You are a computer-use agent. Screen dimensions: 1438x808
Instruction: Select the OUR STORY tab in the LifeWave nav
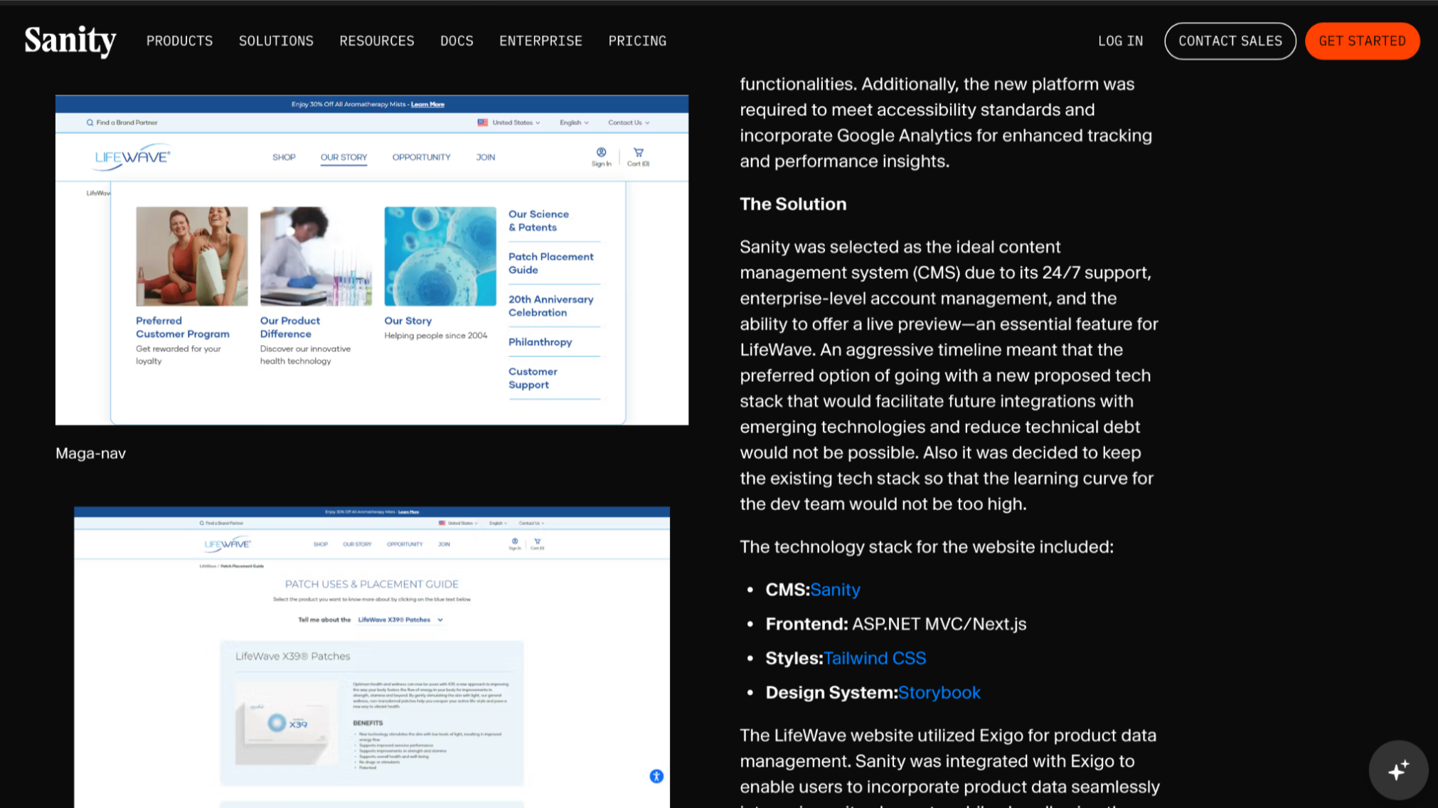tap(343, 156)
